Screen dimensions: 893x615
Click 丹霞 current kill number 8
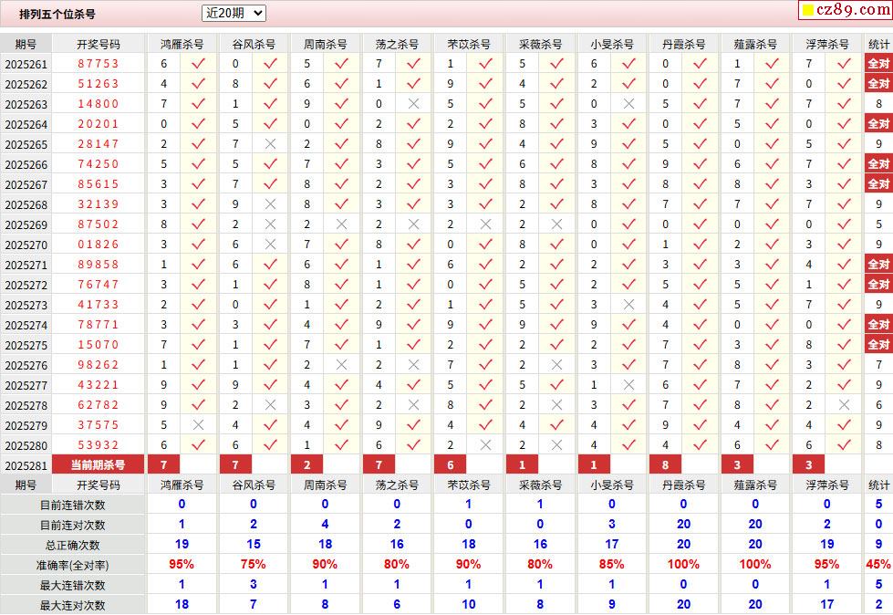(665, 464)
